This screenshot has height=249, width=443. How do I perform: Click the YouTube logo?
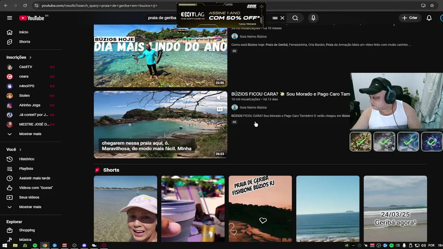coord(31,18)
